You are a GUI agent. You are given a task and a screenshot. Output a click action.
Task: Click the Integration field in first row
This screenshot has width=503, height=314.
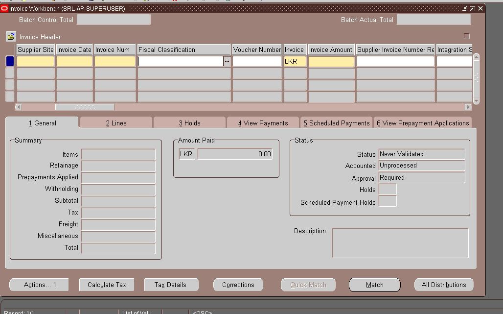tap(454, 61)
